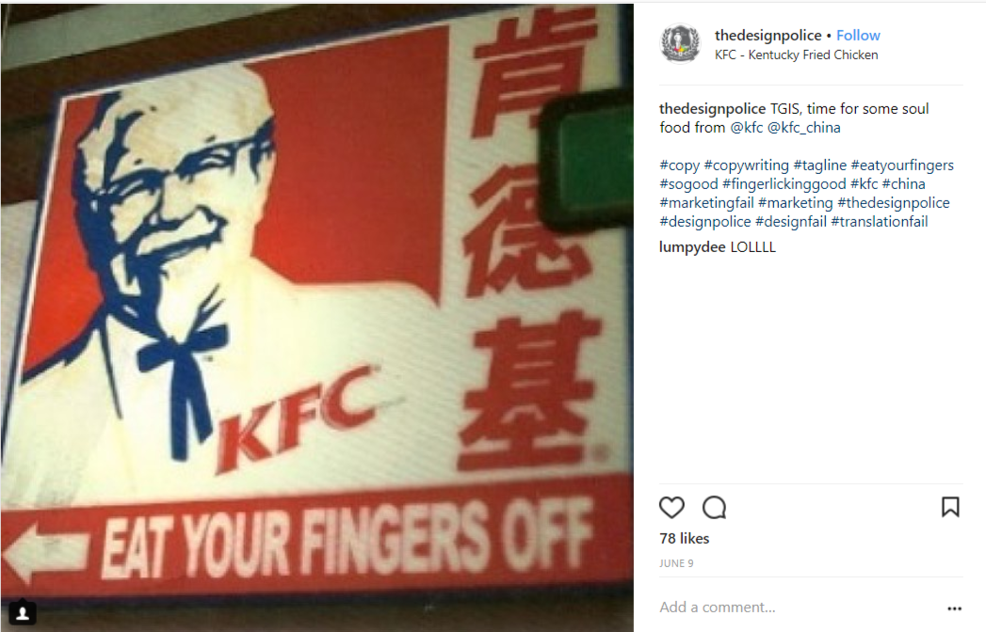Open #eatyourfingers hashtag
986x632 pixels.
[902, 166]
